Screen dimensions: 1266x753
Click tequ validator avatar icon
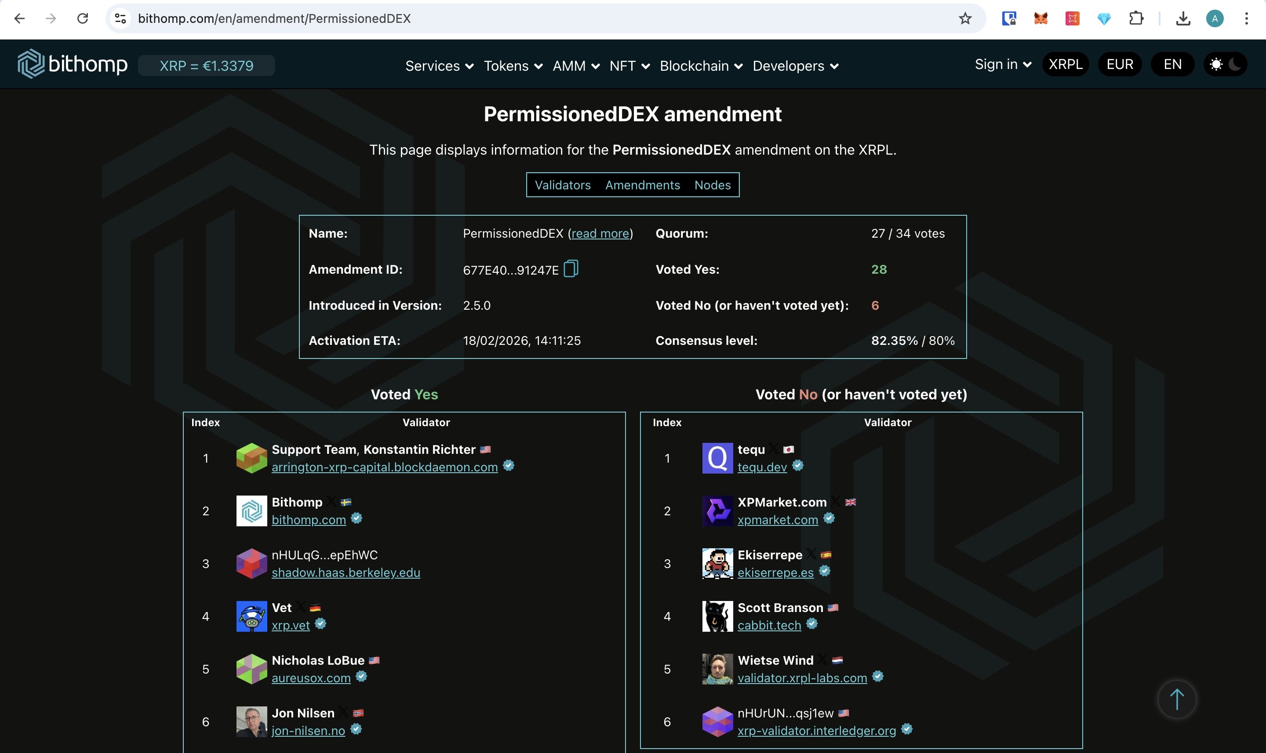coord(717,458)
